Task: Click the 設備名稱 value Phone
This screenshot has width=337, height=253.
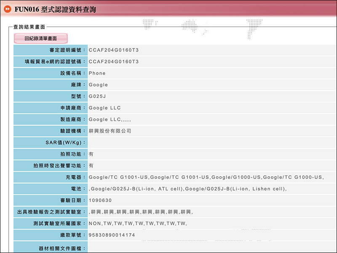Action: tap(97, 73)
